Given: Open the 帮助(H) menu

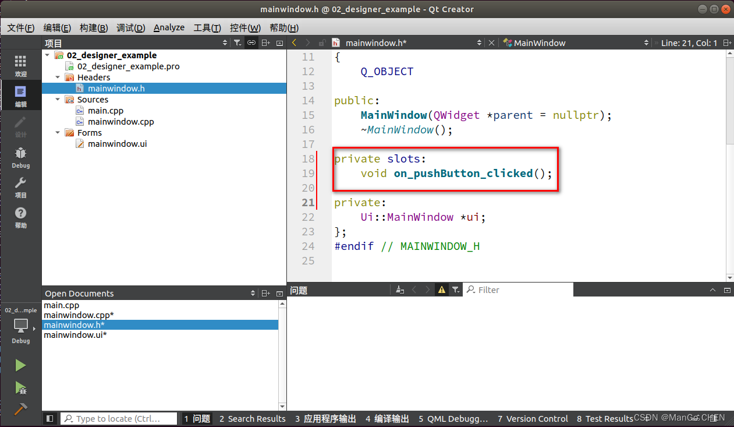Looking at the screenshot, I should (x=284, y=27).
